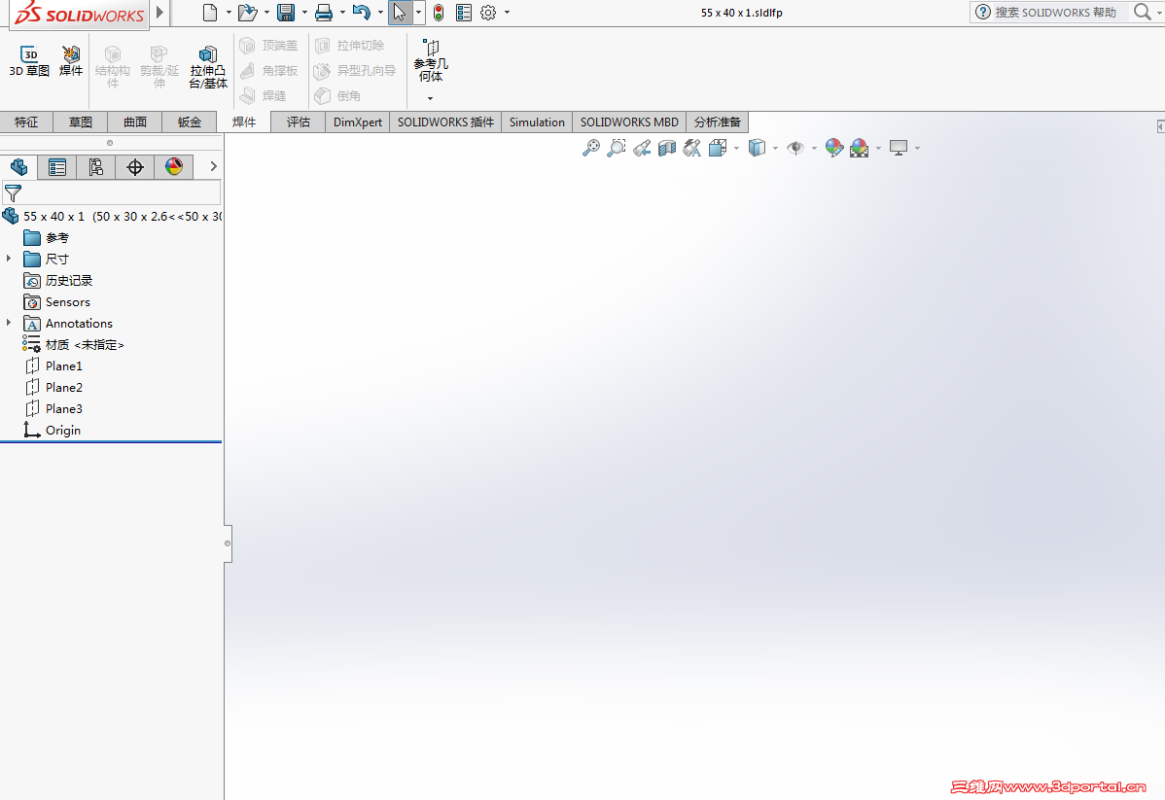1165x800 pixels.
Task: Expand the Annotations folder
Action: tap(9, 323)
